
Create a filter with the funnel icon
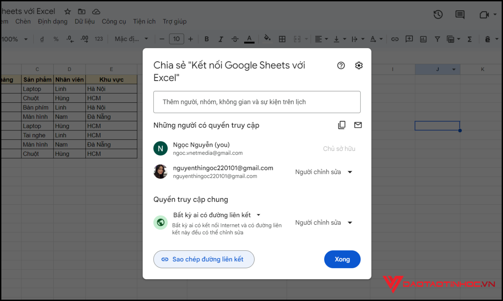point(437,39)
